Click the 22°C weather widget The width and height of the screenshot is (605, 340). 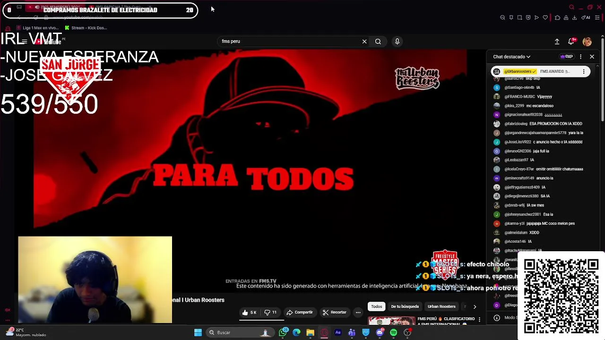[x=26, y=332]
